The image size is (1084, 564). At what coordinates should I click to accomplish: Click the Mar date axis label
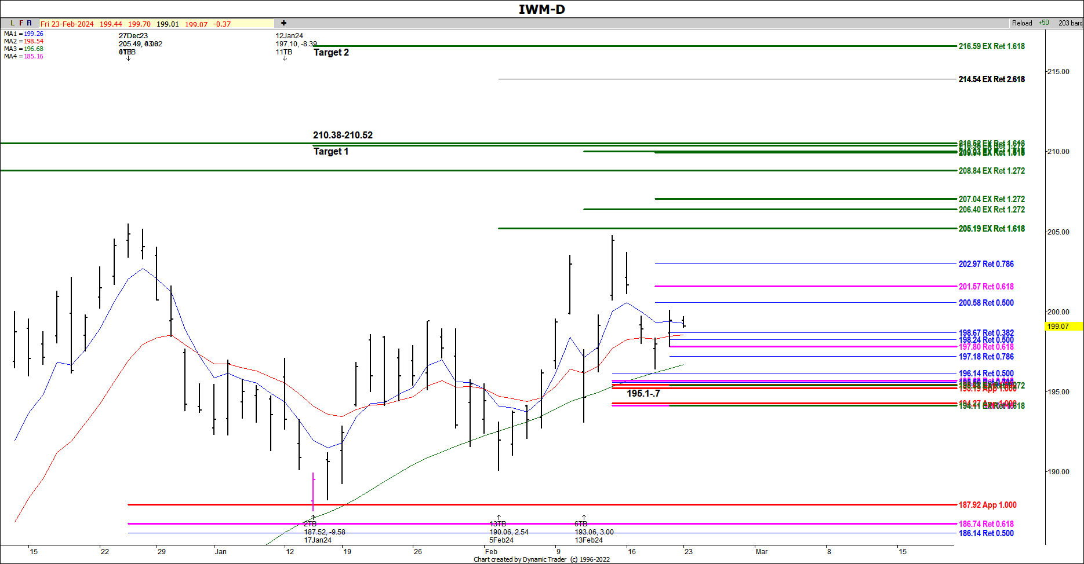pos(762,552)
